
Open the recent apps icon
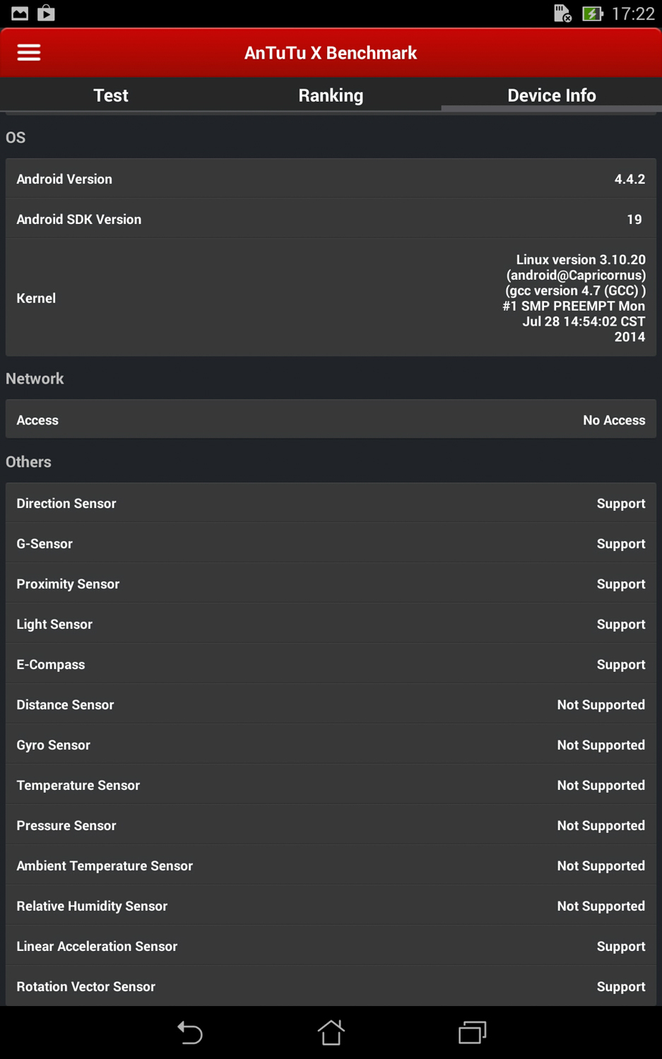pyautogui.click(x=472, y=1032)
